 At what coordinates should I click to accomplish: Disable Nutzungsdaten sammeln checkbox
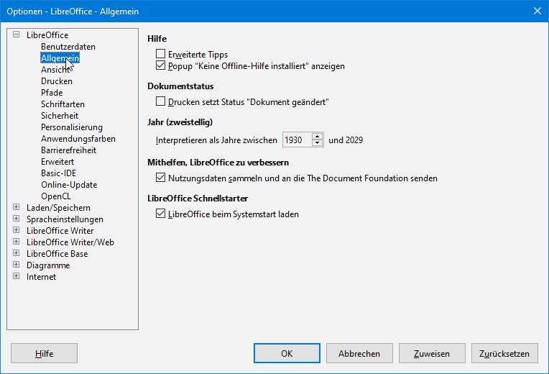click(160, 178)
